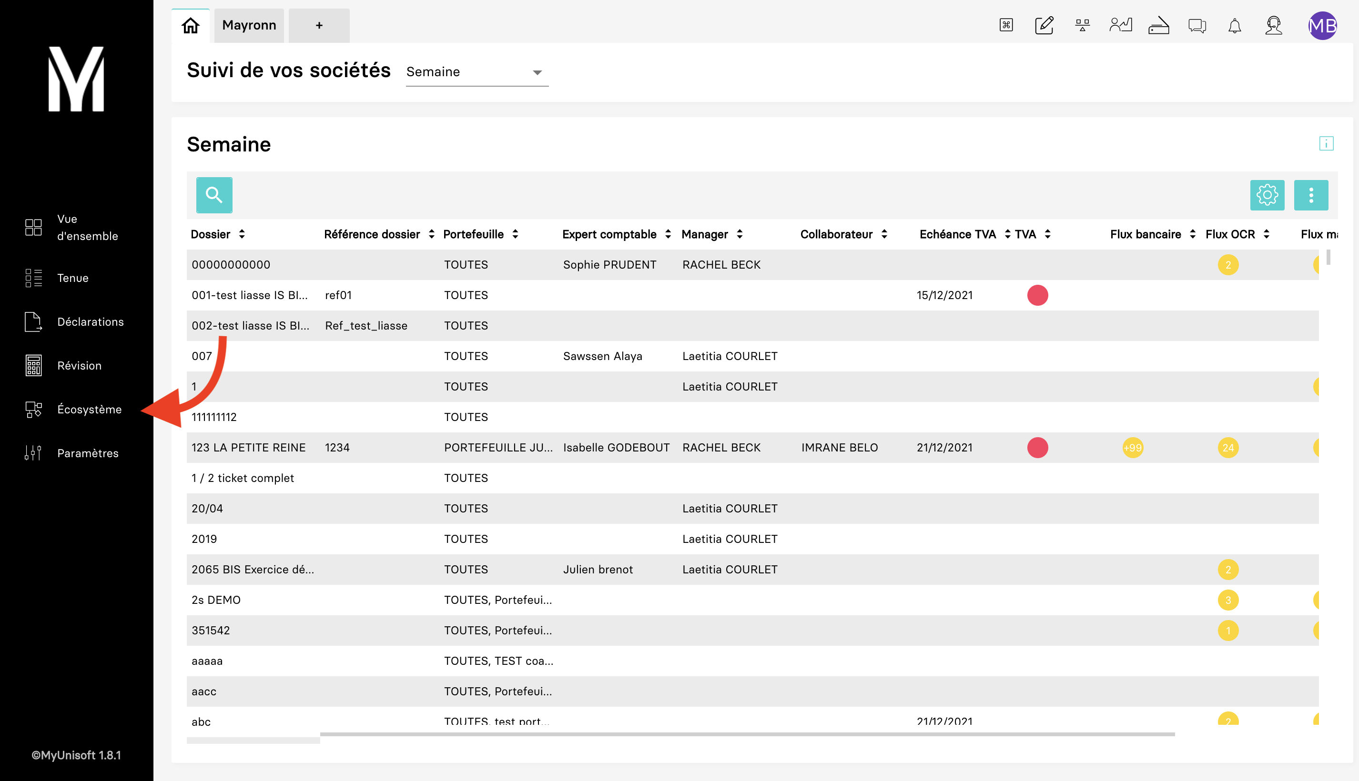Viewport: 1359px width, 781px height.
Task: Open dossier aaaaa
Action: [207, 661]
